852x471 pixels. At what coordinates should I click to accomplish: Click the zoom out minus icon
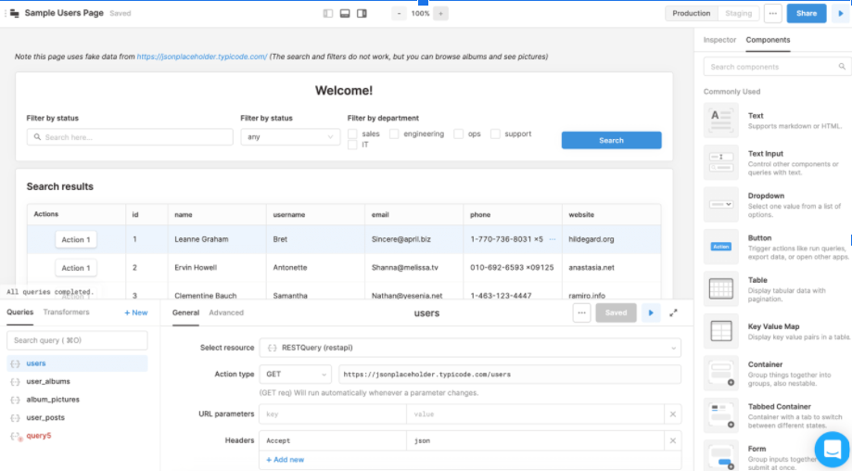(x=399, y=13)
